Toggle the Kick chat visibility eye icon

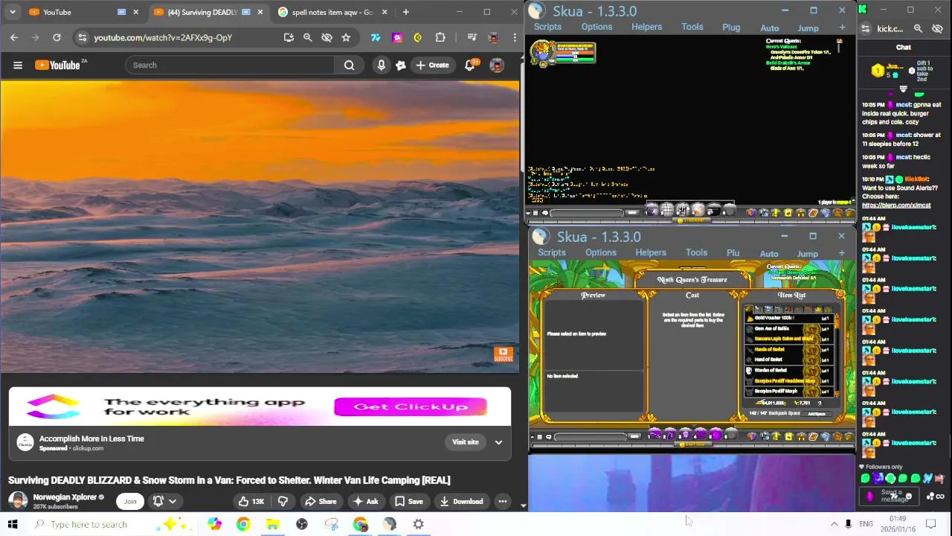[937, 29]
